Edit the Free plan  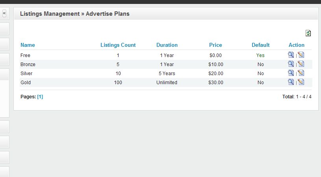click(301, 55)
